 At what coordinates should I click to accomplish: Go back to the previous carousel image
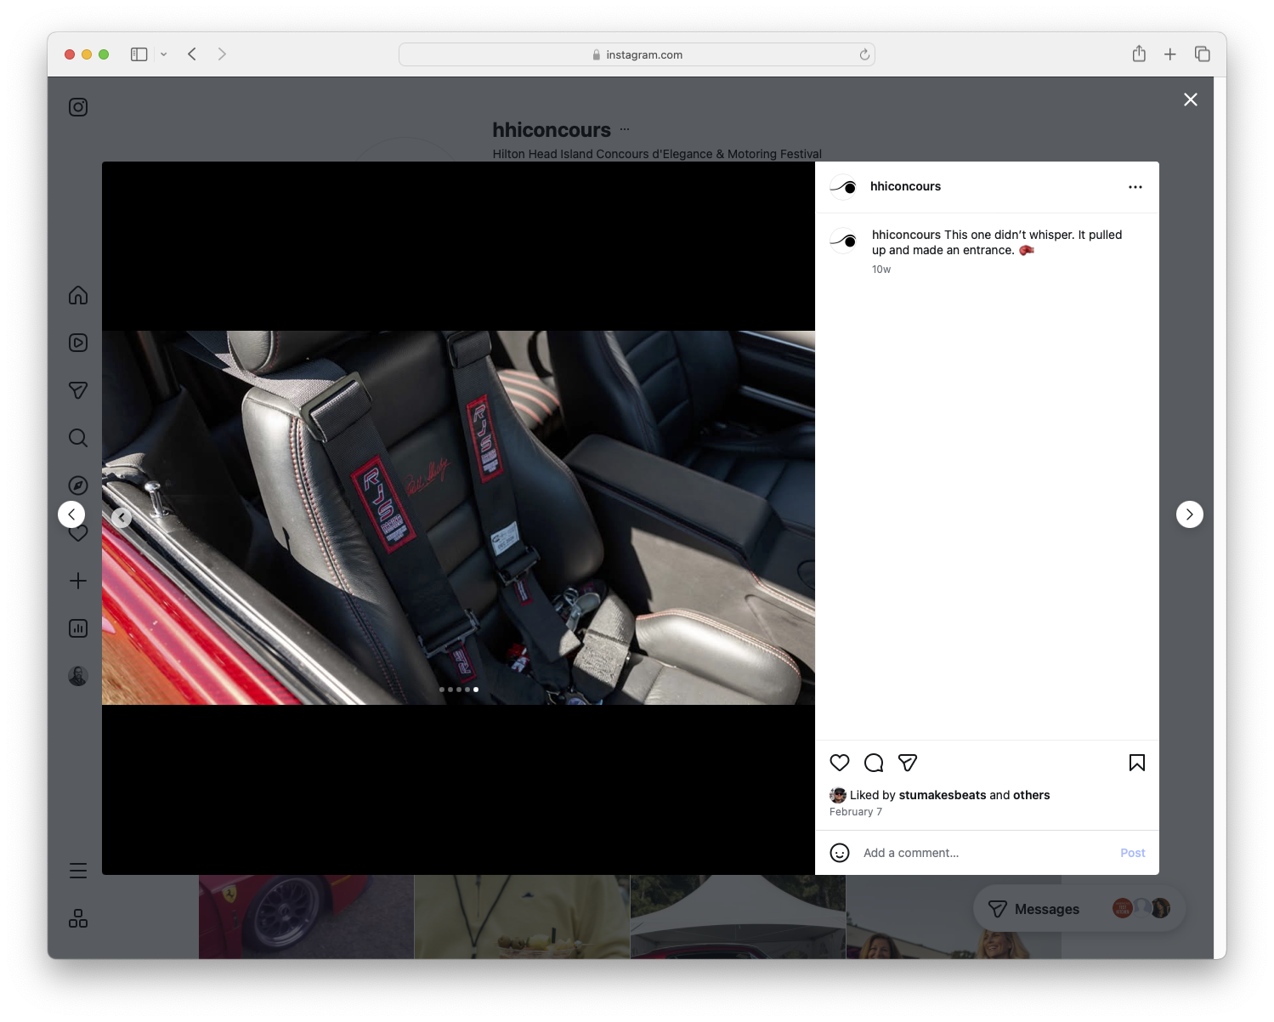(122, 517)
